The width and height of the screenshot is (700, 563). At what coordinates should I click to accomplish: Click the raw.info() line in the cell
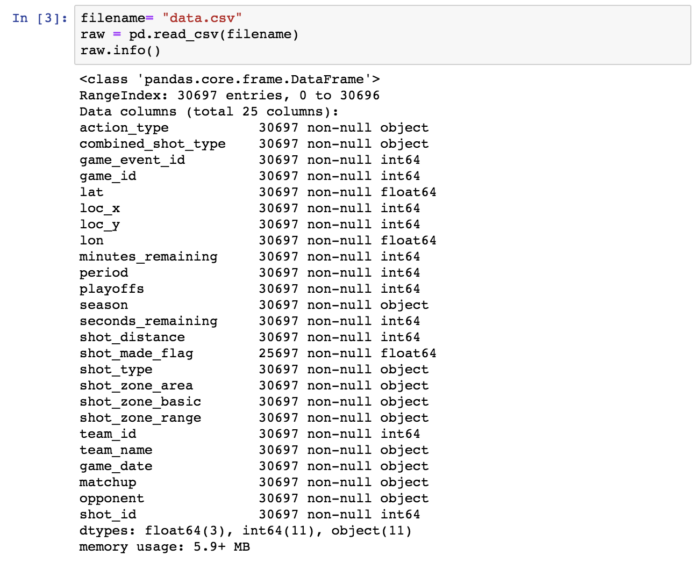pyautogui.click(x=120, y=50)
